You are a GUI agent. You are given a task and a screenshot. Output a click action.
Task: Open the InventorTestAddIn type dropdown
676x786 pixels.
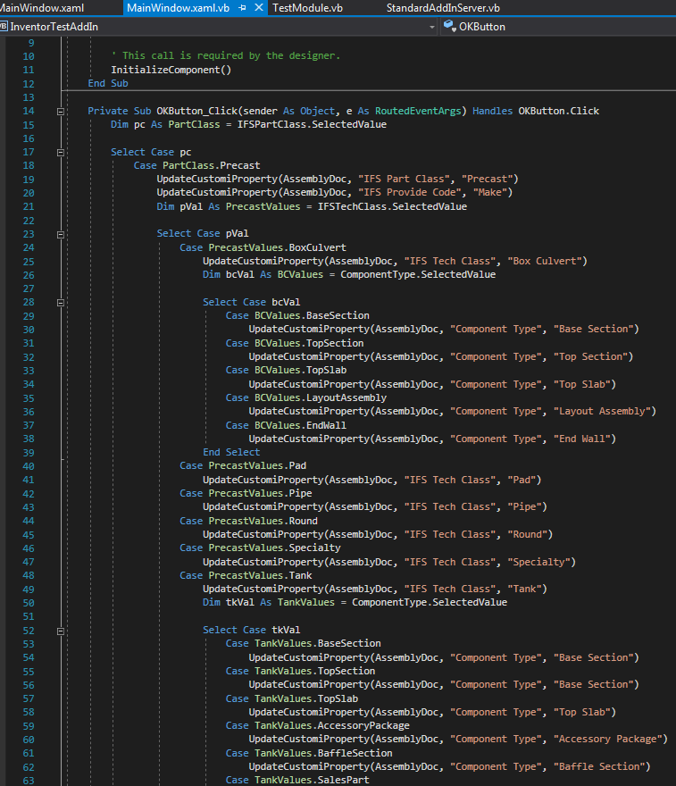431,27
